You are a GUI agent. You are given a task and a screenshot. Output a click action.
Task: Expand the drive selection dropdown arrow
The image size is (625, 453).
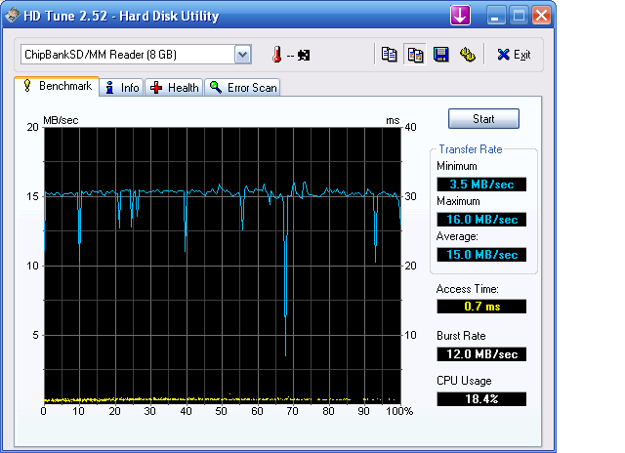click(x=243, y=55)
